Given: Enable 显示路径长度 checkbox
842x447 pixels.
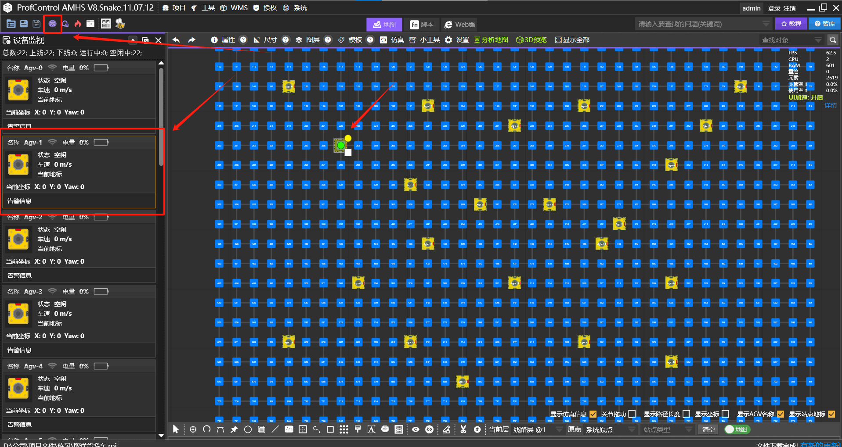Looking at the screenshot, I should 686,414.
